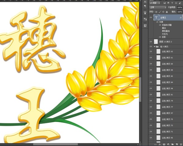Lock layer position icon
Viewport: 183px width, 146px height.
pos(163,12)
